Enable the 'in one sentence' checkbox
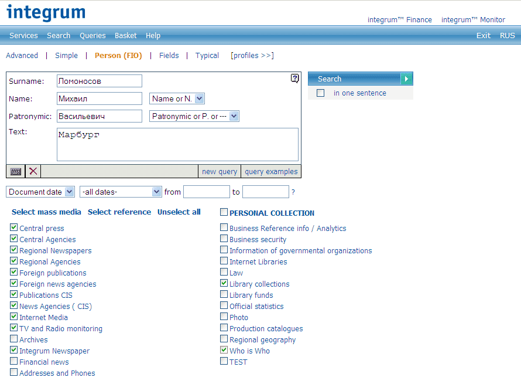The width and height of the screenshot is (521, 384). [320, 93]
